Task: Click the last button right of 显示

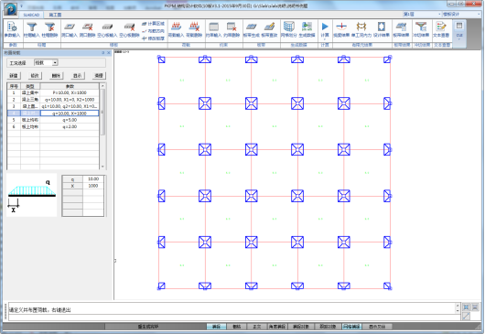Action: pyautogui.click(x=99, y=75)
